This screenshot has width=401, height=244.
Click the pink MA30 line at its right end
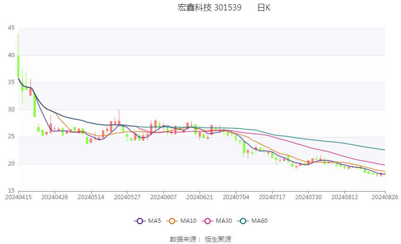(x=384, y=165)
